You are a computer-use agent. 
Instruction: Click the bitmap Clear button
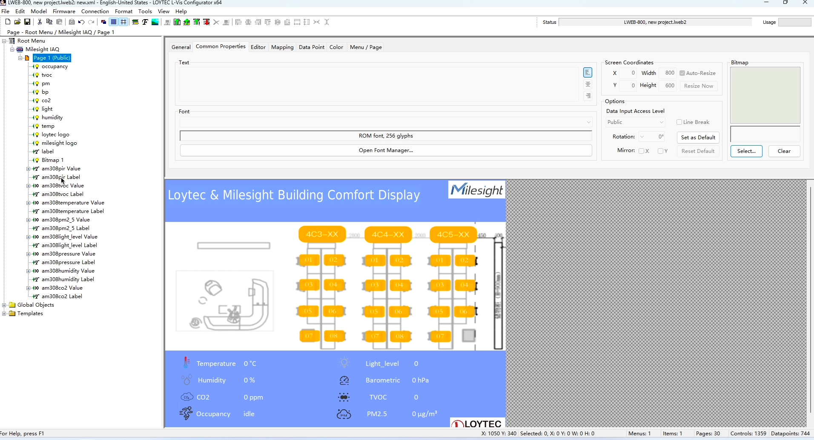(x=784, y=151)
